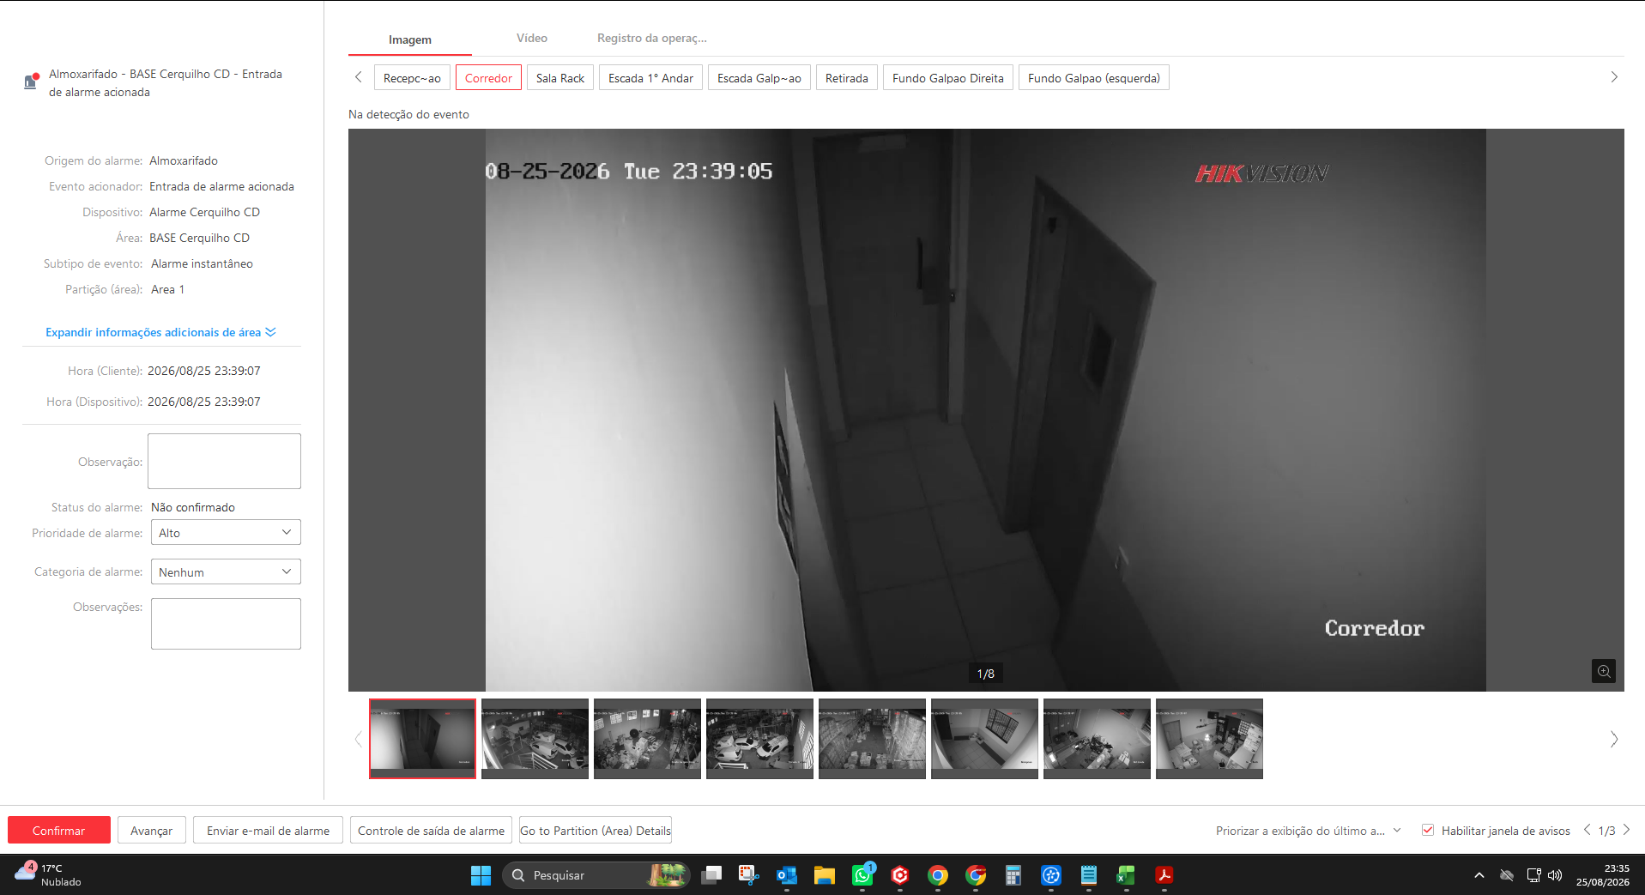Select the Escada 1° Andar camera tab
The width and height of the screenshot is (1645, 895).
(x=650, y=78)
